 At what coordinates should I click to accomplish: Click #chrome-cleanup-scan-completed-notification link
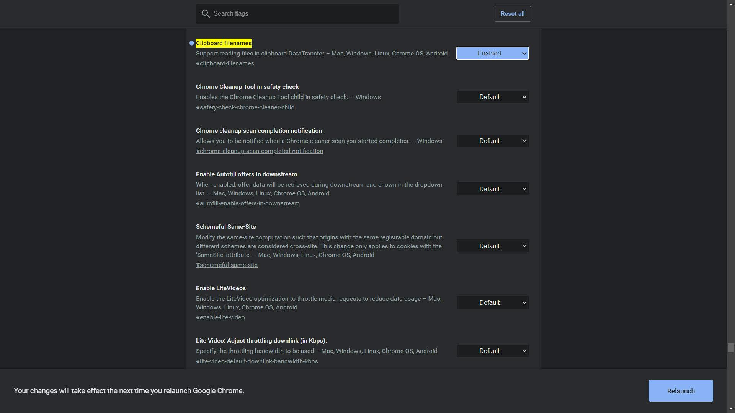point(259,151)
